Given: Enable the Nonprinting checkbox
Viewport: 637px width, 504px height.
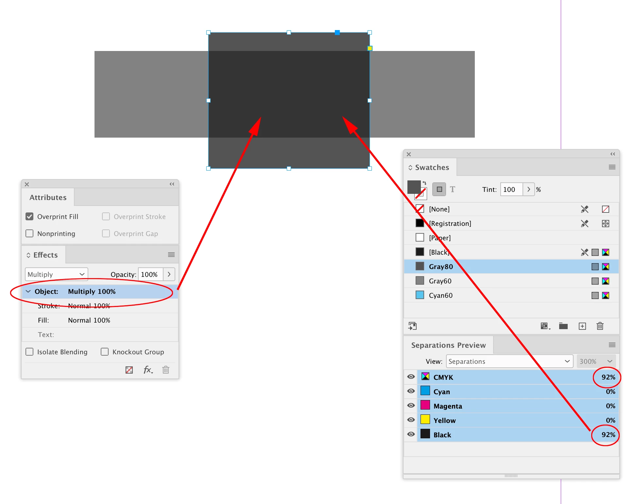Looking at the screenshot, I should [29, 233].
